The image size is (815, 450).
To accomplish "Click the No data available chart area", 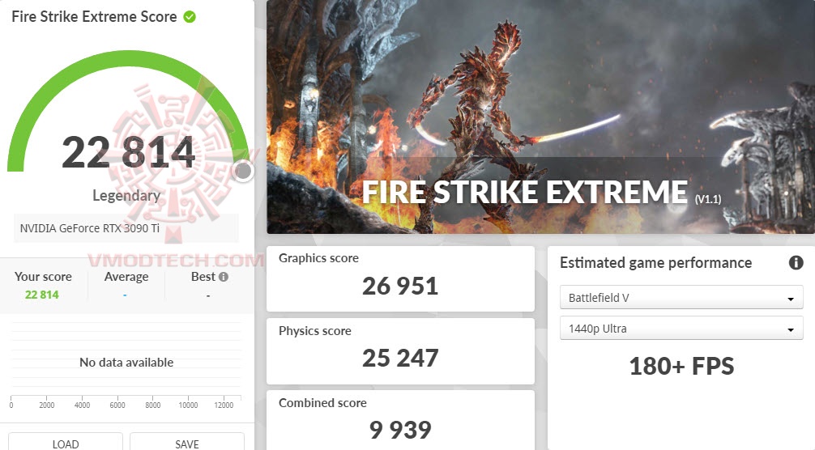I will pos(126,363).
